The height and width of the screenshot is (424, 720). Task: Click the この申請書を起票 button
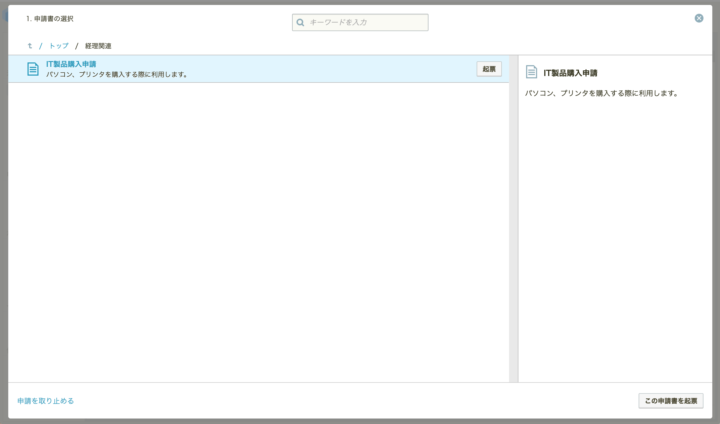[671, 401]
